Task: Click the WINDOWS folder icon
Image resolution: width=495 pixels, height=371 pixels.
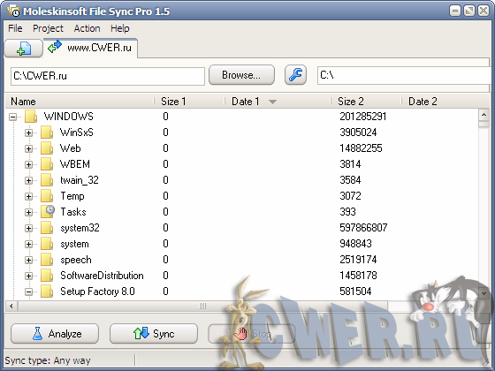Action: tap(31, 117)
